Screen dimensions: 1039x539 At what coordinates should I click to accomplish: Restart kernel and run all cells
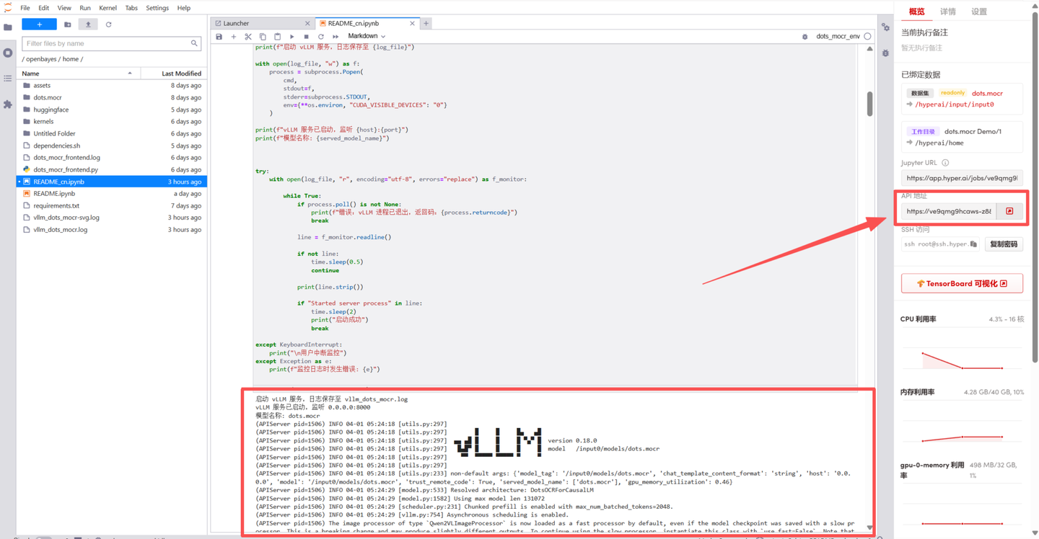tap(336, 36)
